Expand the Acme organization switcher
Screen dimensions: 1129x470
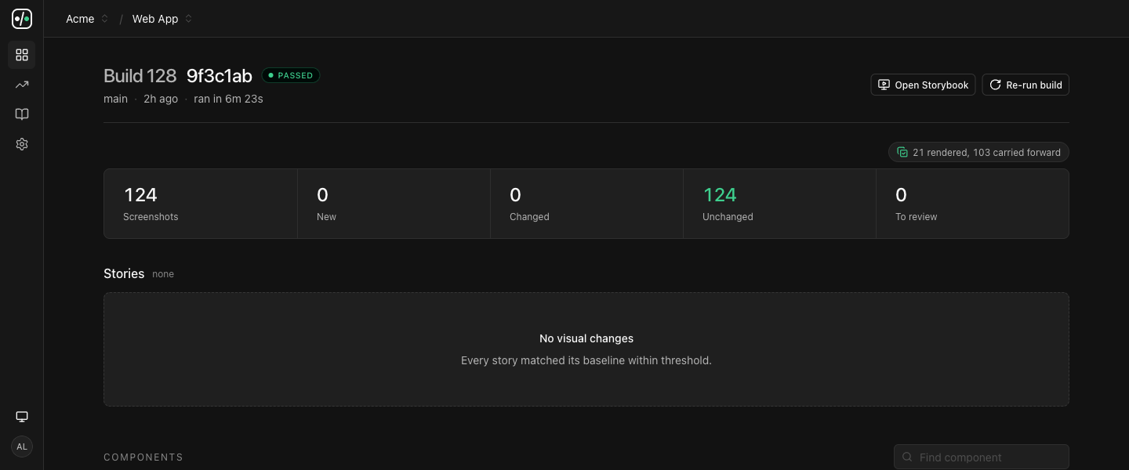pyautogui.click(x=87, y=19)
